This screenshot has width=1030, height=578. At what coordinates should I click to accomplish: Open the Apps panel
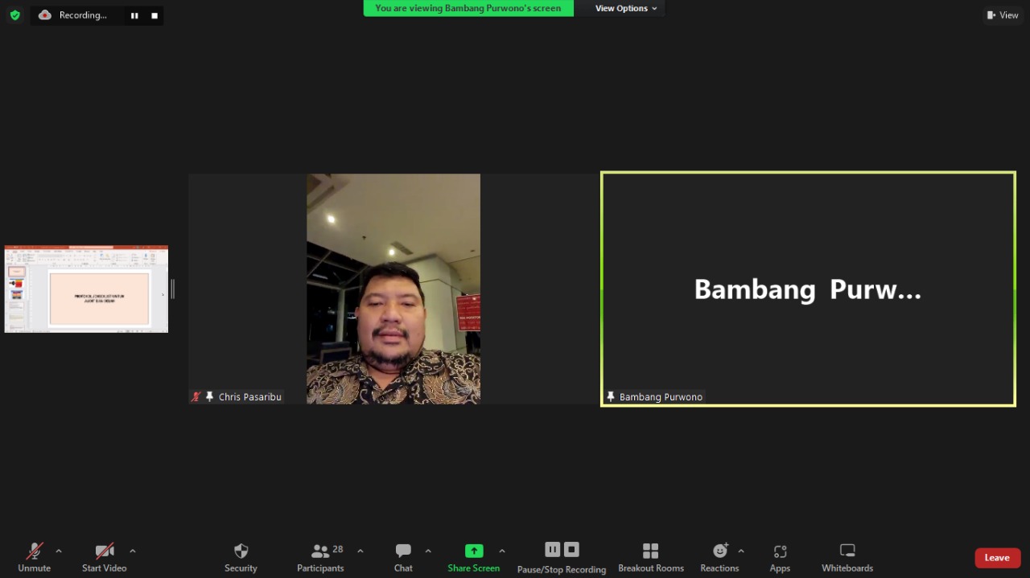click(x=780, y=556)
